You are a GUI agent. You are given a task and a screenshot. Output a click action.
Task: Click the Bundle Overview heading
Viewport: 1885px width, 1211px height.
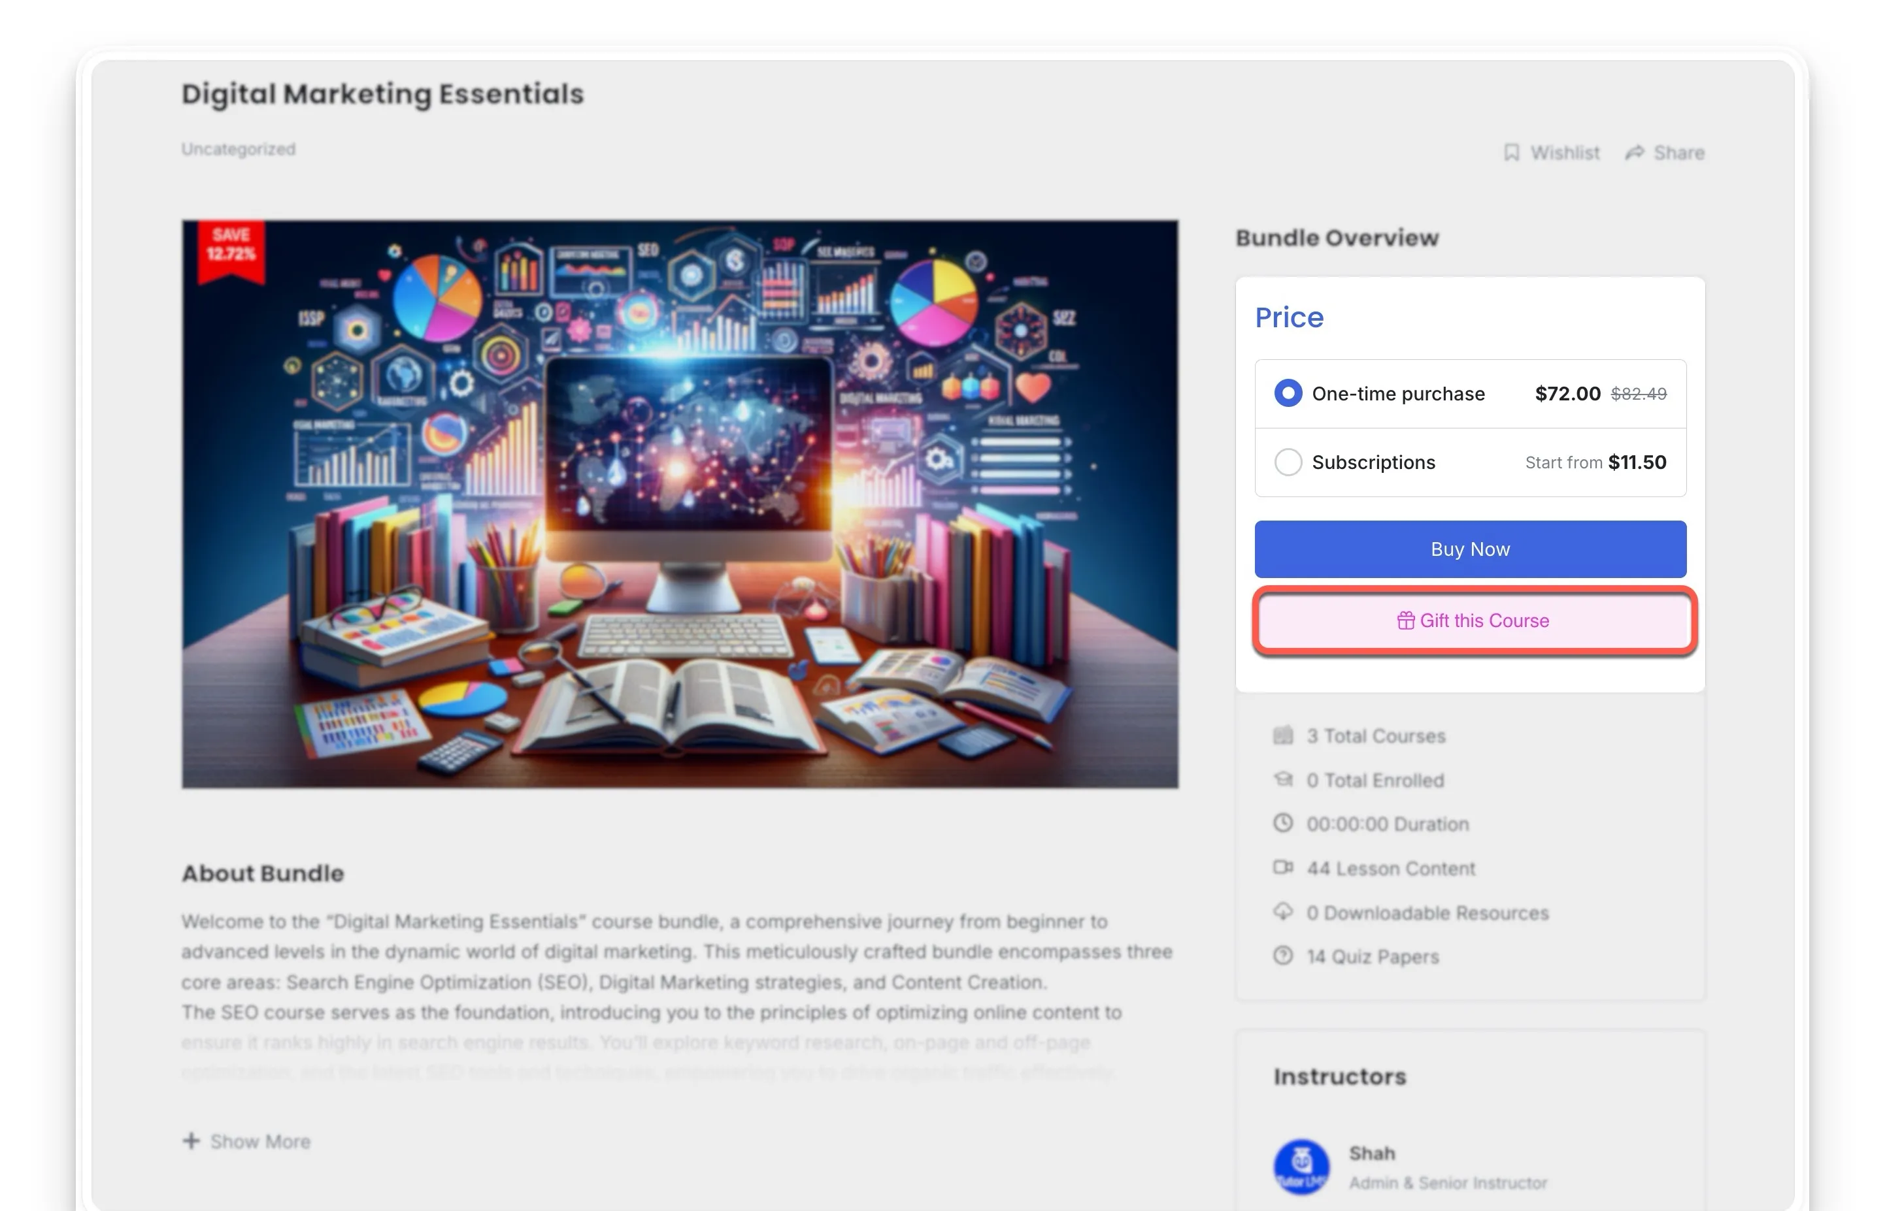coord(1337,238)
